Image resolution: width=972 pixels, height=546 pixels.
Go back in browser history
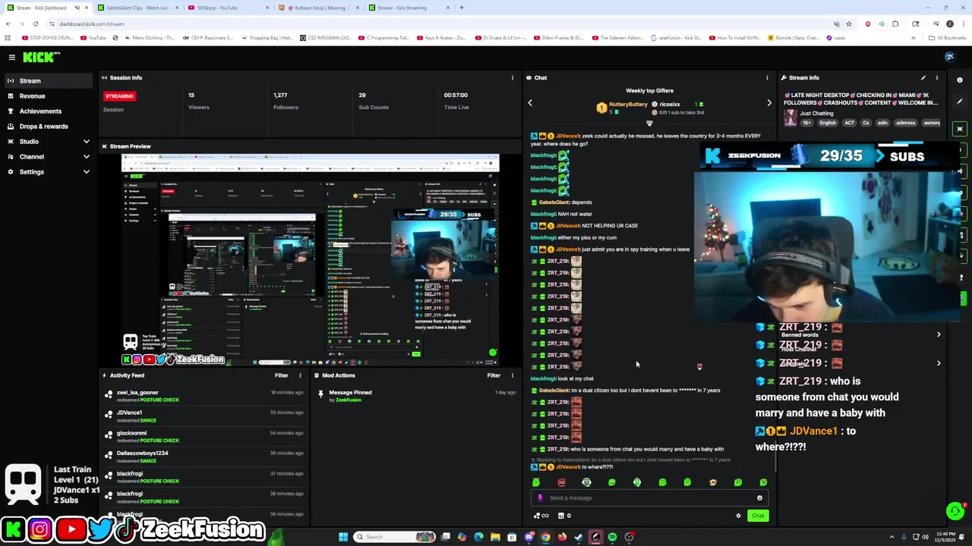coord(8,24)
